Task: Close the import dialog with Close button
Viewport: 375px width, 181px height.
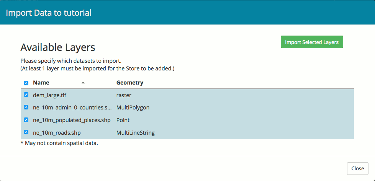Action: tap(357, 168)
